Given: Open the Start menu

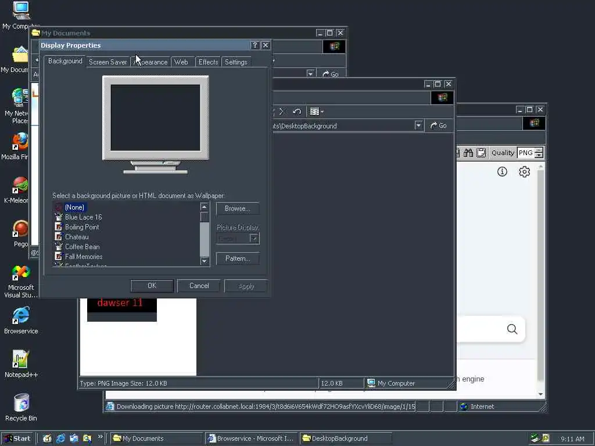Looking at the screenshot, I should [x=17, y=438].
